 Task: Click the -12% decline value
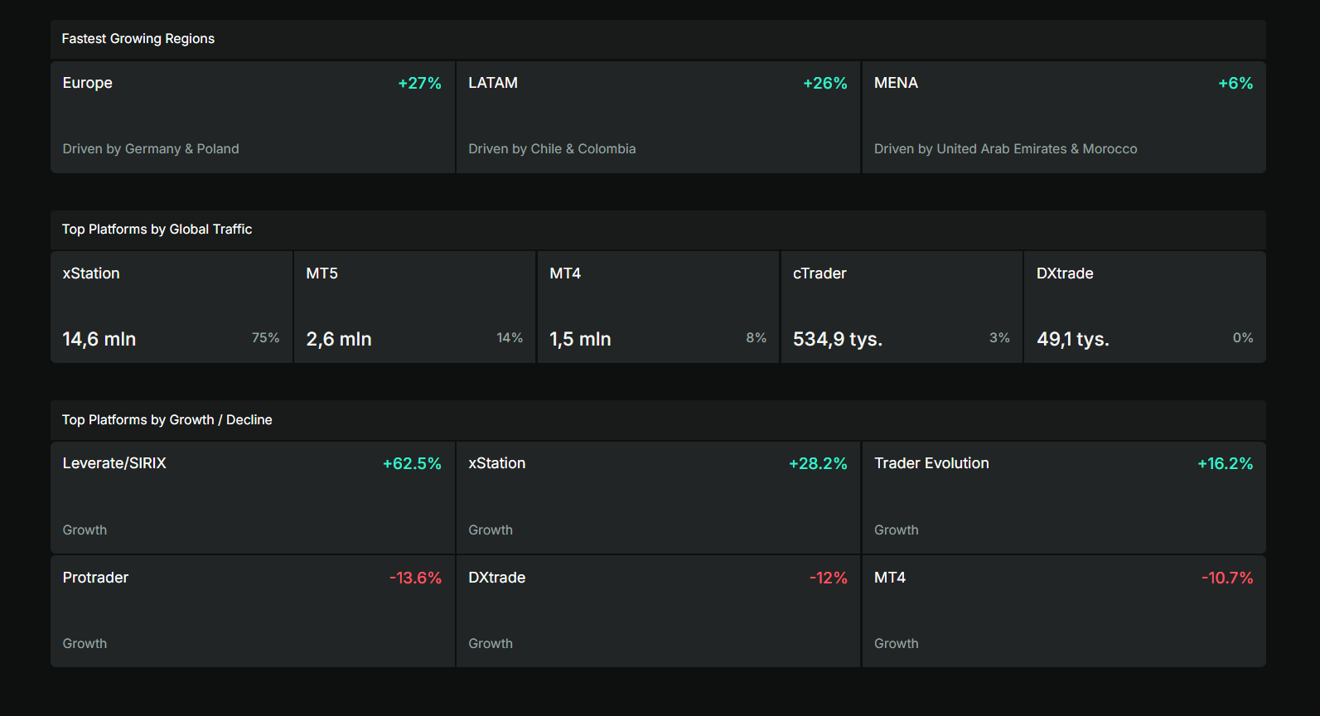pos(828,578)
